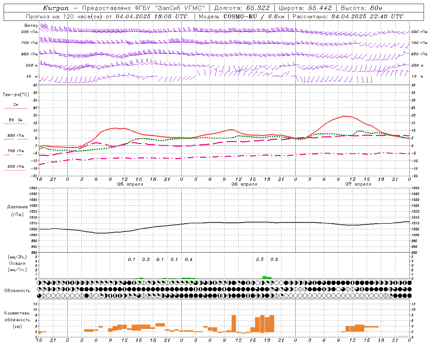Viewport: 429px width, 343px height.
Task: Click the Облачность cloud cover label
Action: (x=17, y=290)
